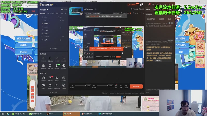Viewport: 207px width, 116px height.
Task: Open the 房管助手 tool
Action: (x=50, y=86)
